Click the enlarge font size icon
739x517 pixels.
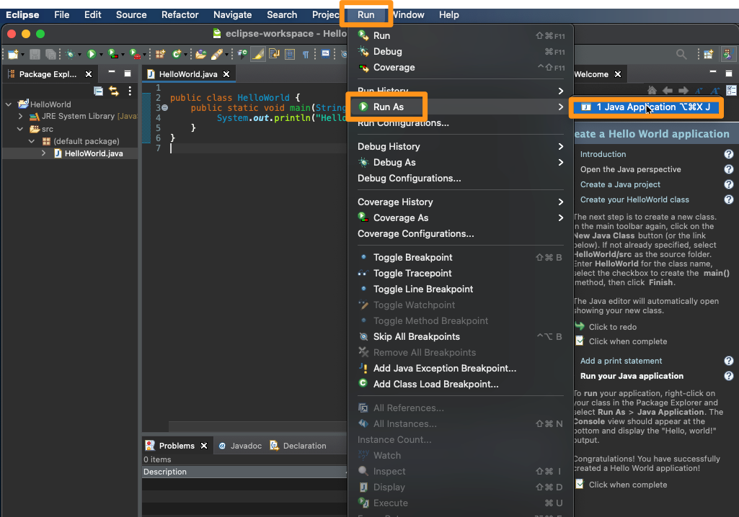(x=715, y=91)
